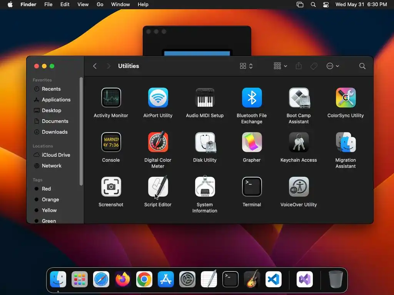The width and height of the screenshot is (394, 295).
Task: Select the AirPort Utility icon
Action: [x=158, y=98]
